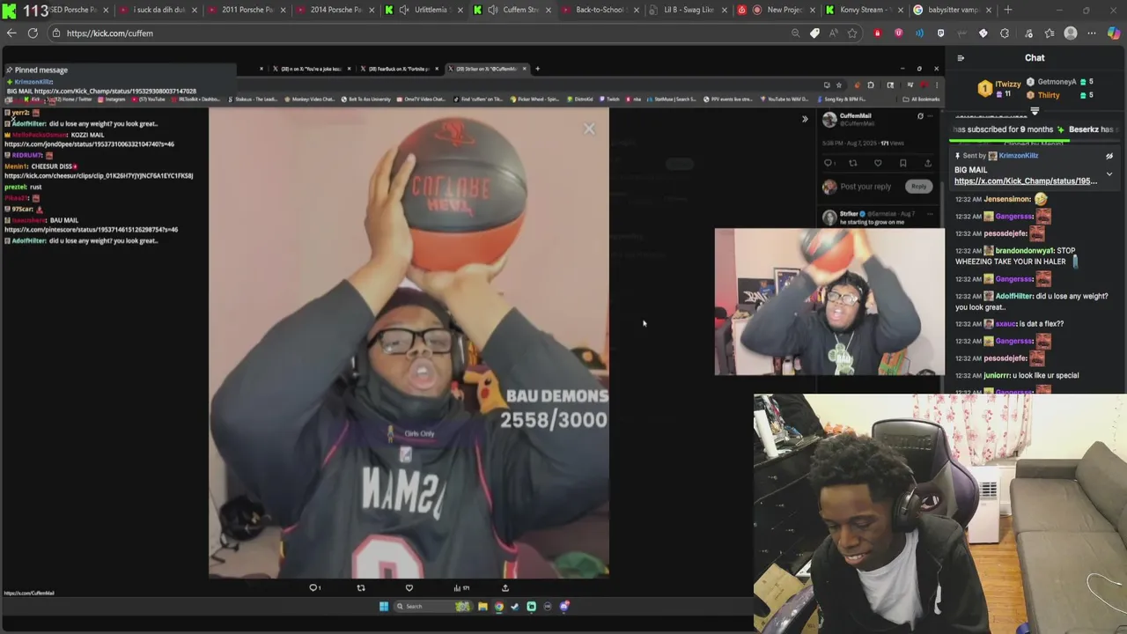
Task: Click brandondonwya1 username in chat
Action: point(1024,251)
